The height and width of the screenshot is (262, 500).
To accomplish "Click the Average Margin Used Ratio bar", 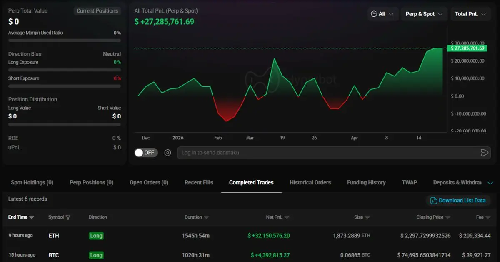I will (65, 40).
